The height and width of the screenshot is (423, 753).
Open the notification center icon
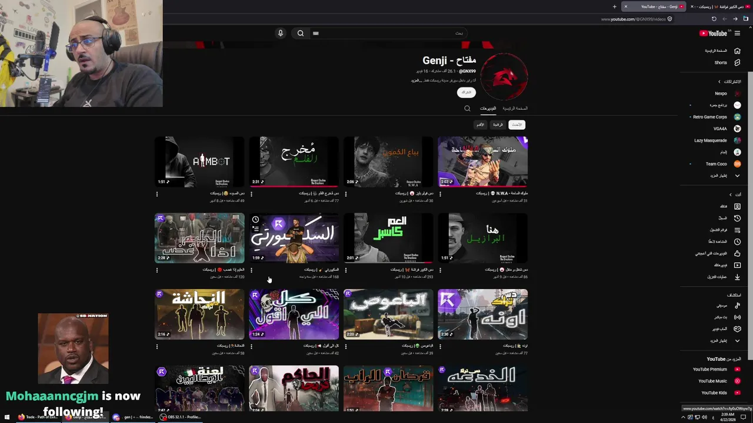point(744,417)
